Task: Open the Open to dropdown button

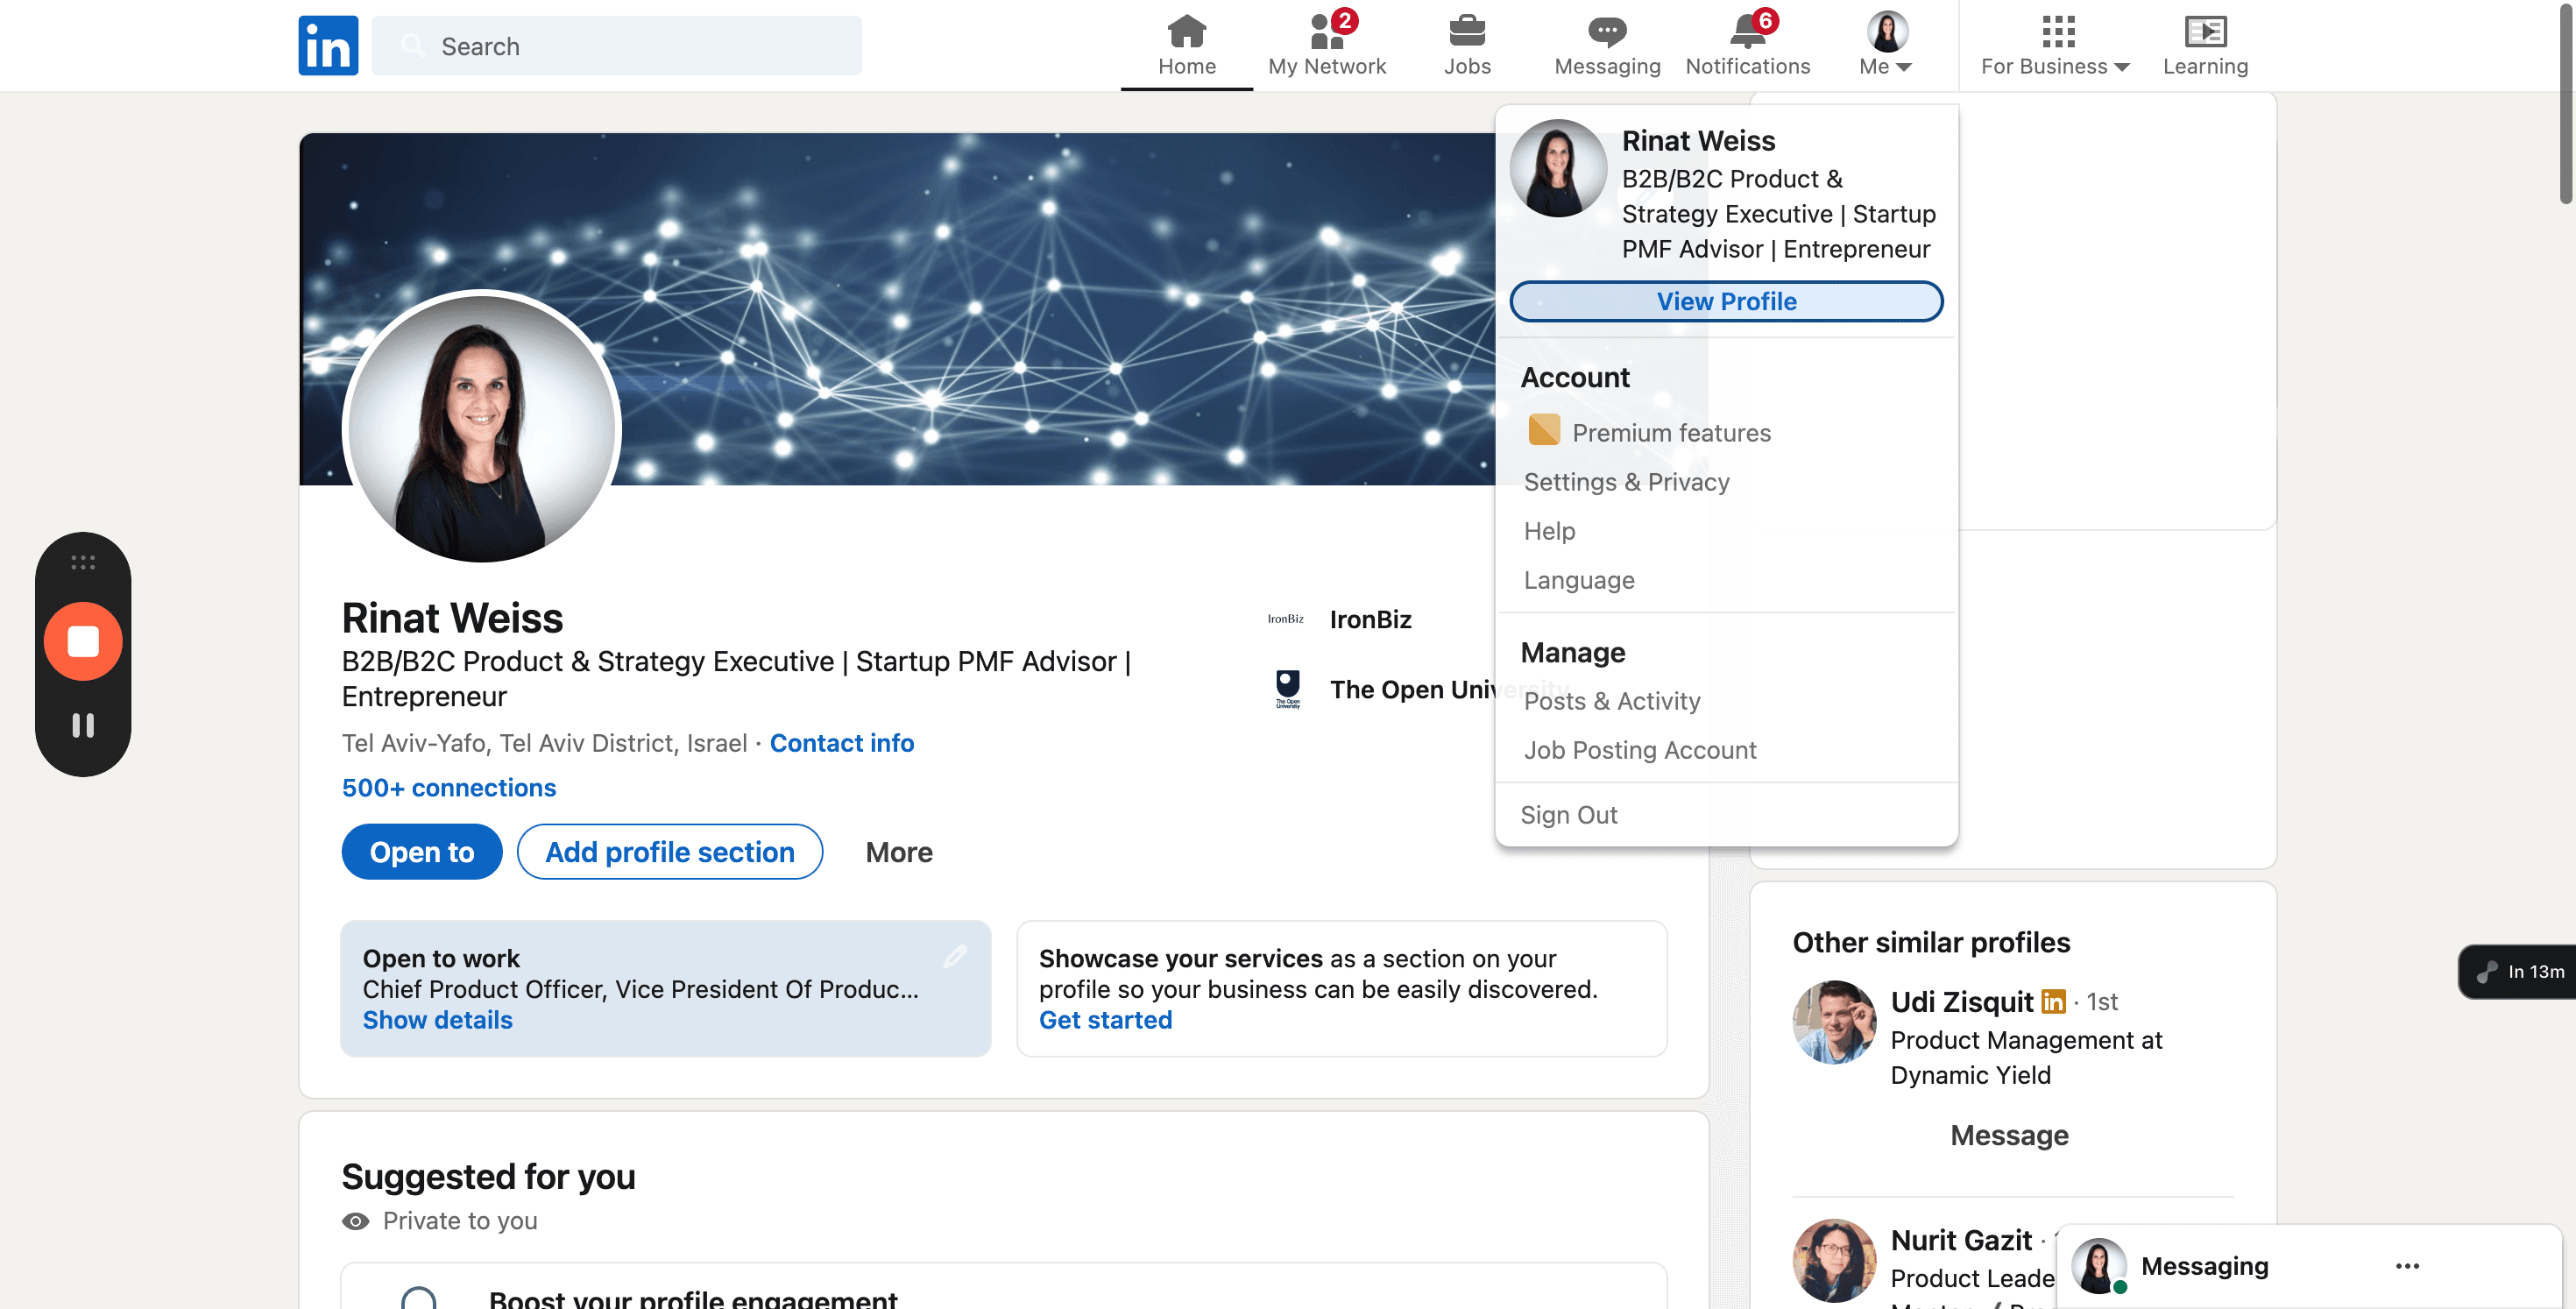Action: [x=422, y=852]
